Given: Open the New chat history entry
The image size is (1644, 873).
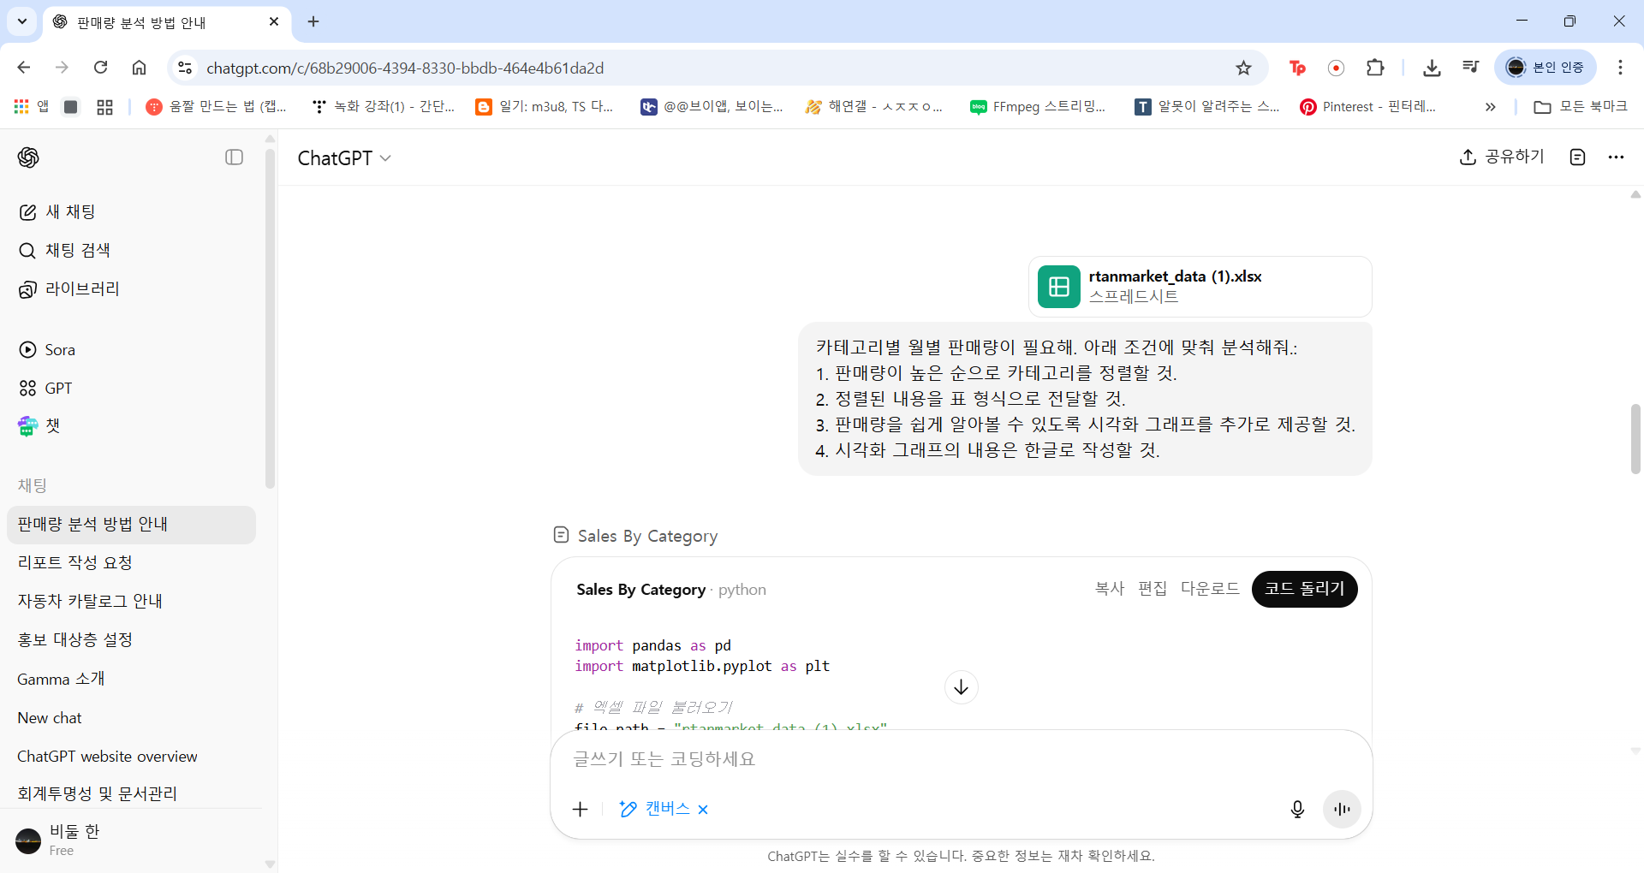Looking at the screenshot, I should (131, 718).
